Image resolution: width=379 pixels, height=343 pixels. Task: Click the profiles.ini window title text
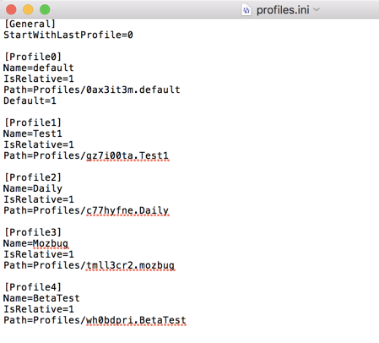point(283,10)
